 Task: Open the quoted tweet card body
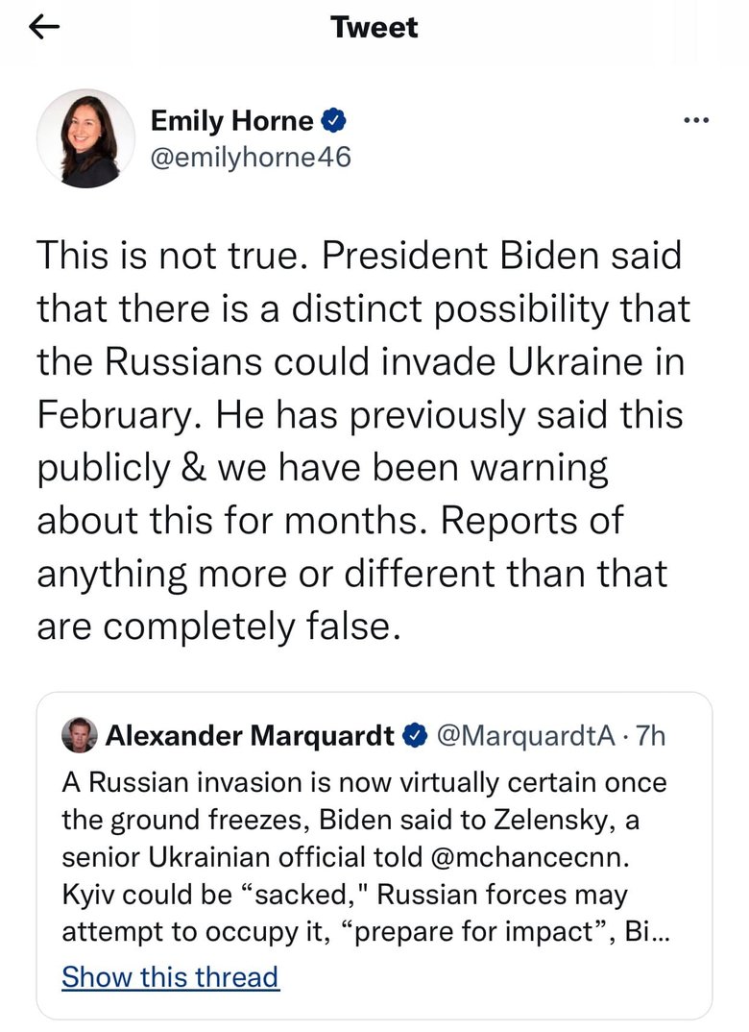click(374, 855)
